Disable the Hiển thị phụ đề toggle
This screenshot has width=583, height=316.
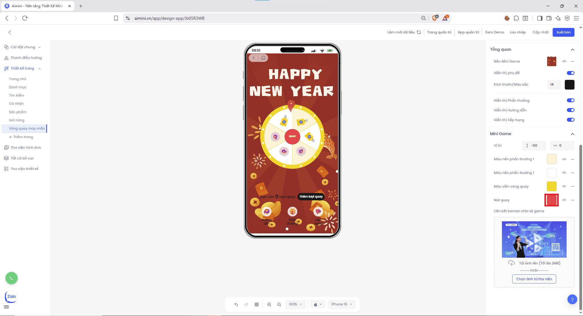pyautogui.click(x=571, y=73)
